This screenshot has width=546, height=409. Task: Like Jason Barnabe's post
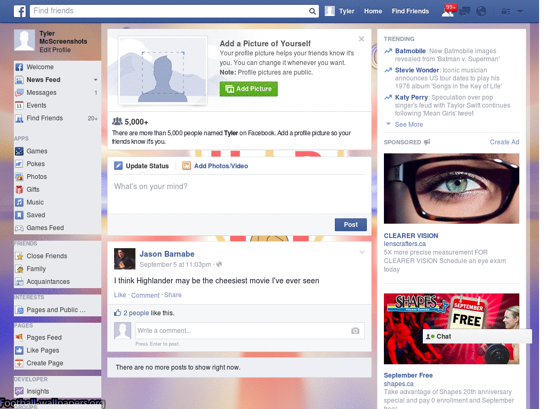click(x=120, y=295)
